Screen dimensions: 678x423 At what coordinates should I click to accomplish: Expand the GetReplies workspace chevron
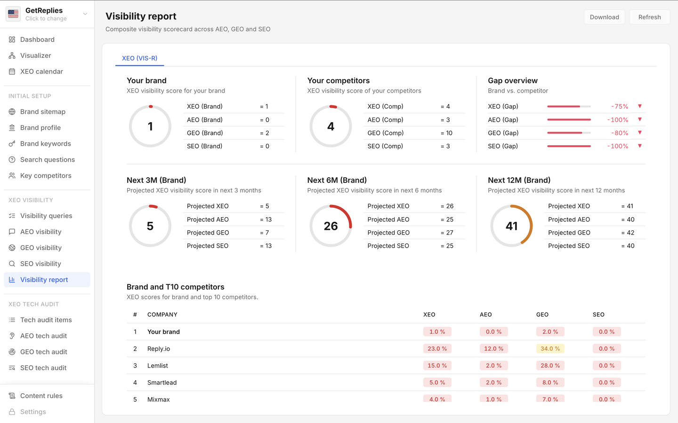point(85,14)
